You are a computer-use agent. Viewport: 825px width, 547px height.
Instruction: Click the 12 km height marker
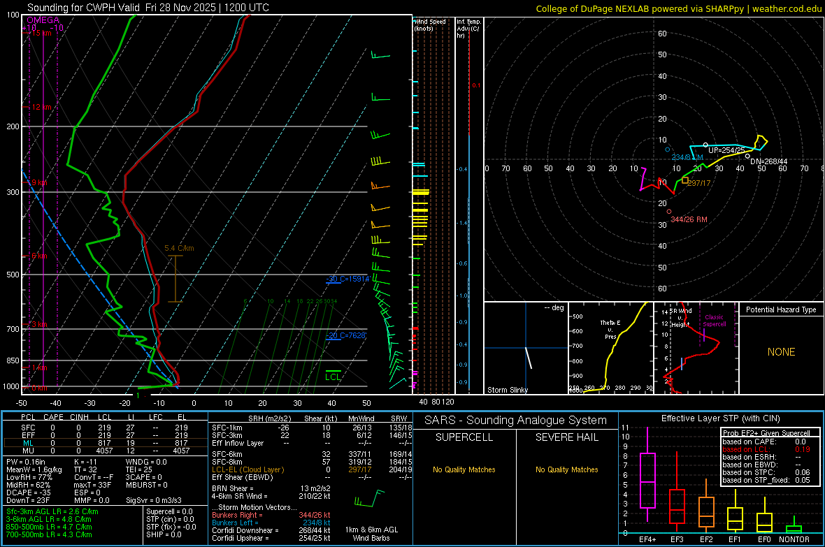[41, 107]
